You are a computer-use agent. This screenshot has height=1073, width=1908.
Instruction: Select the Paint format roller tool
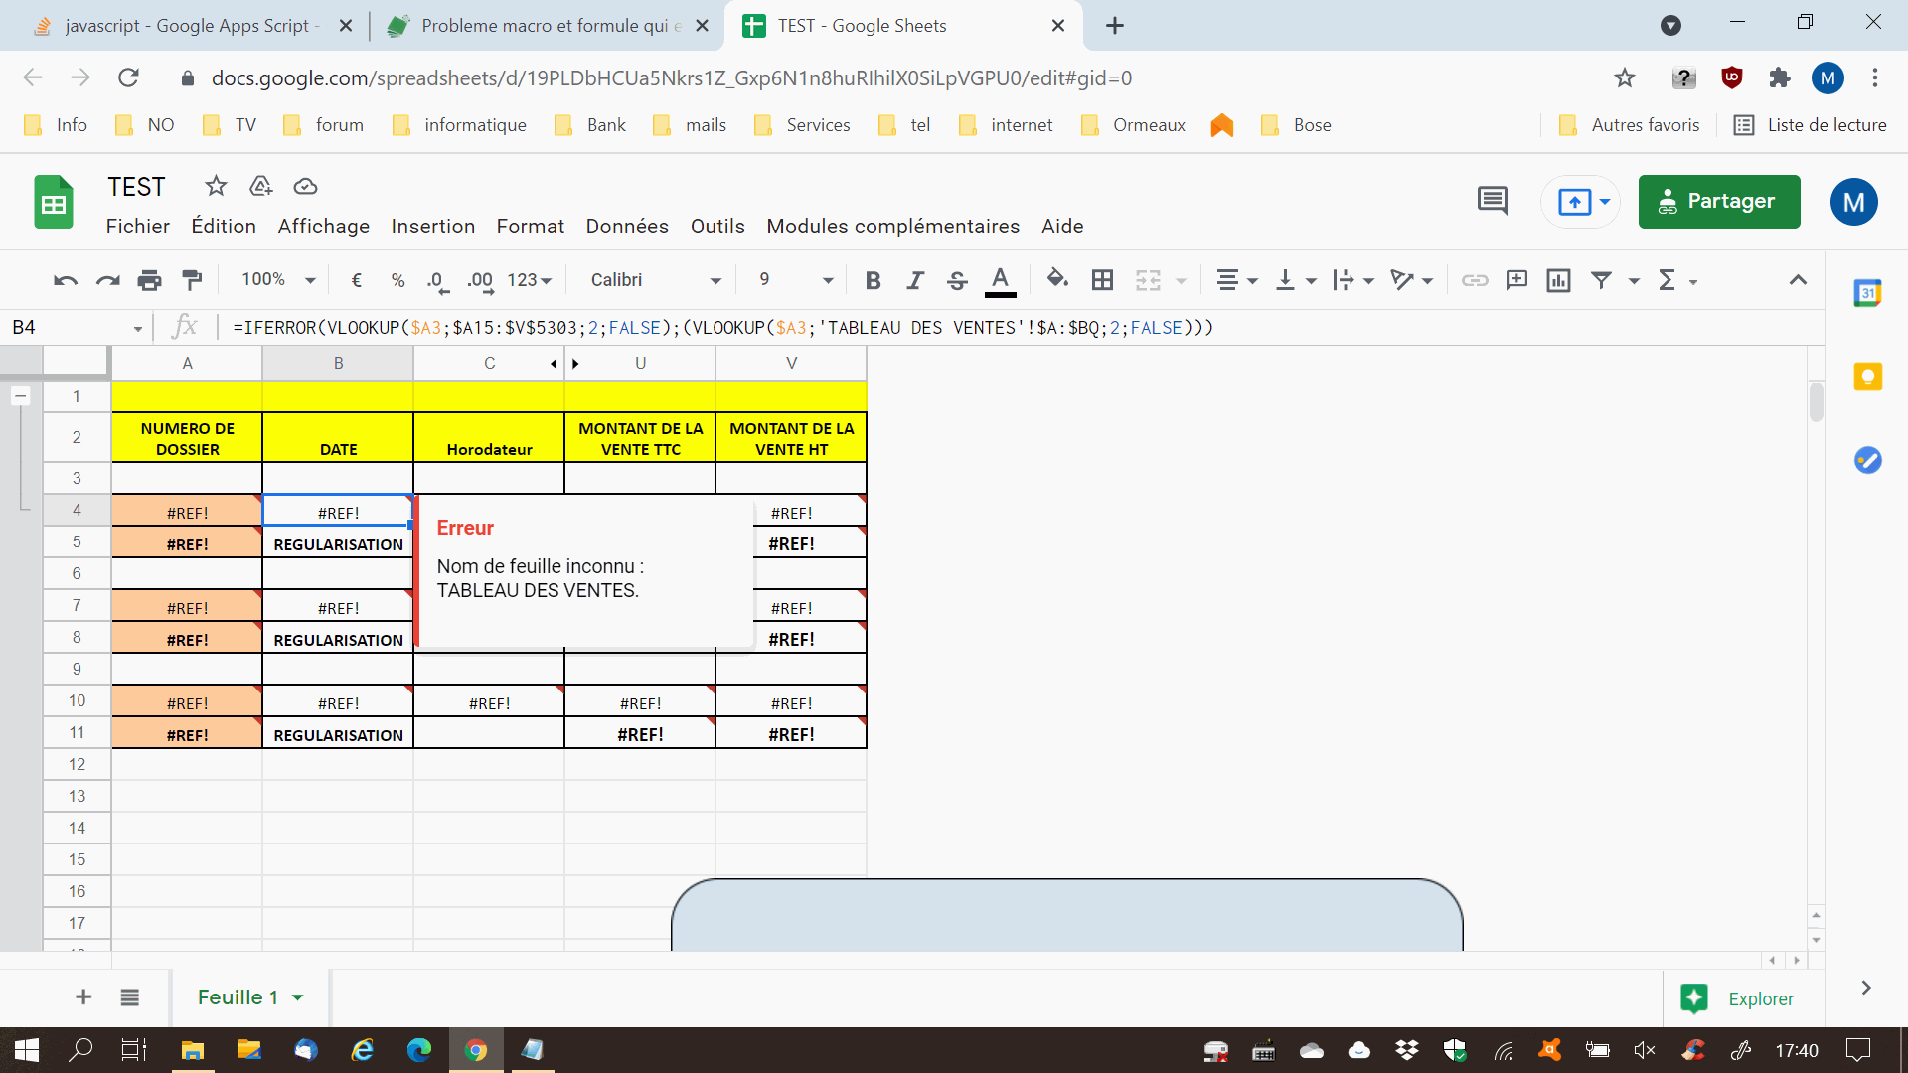[192, 280]
